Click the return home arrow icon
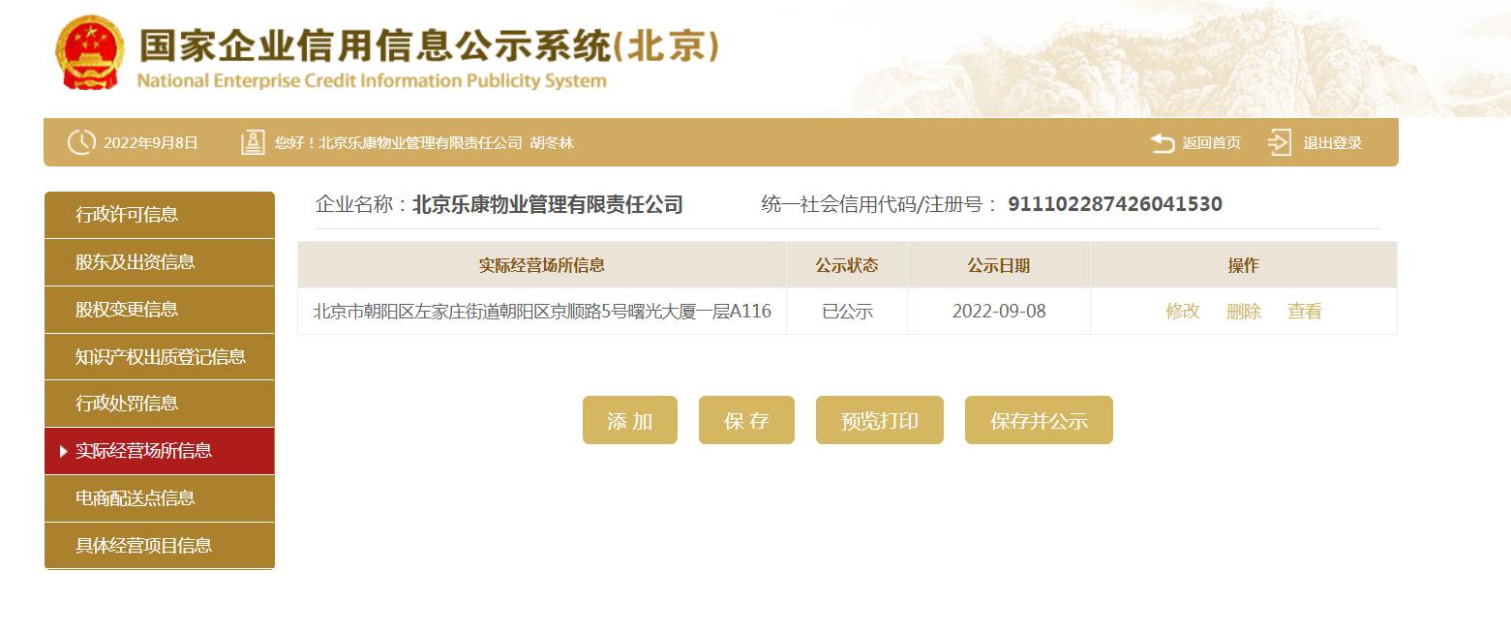 pyautogui.click(x=1163, y=143)
